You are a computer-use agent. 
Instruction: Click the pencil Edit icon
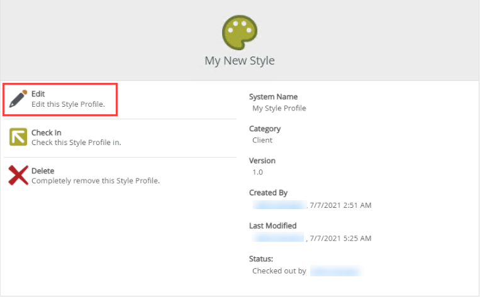click(18, 98)
